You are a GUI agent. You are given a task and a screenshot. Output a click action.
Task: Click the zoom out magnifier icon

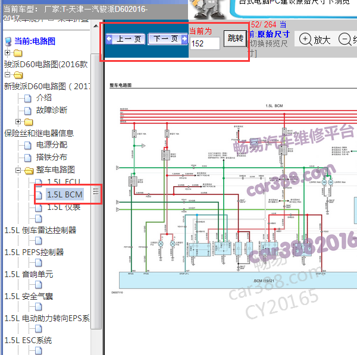click(345, 39)
